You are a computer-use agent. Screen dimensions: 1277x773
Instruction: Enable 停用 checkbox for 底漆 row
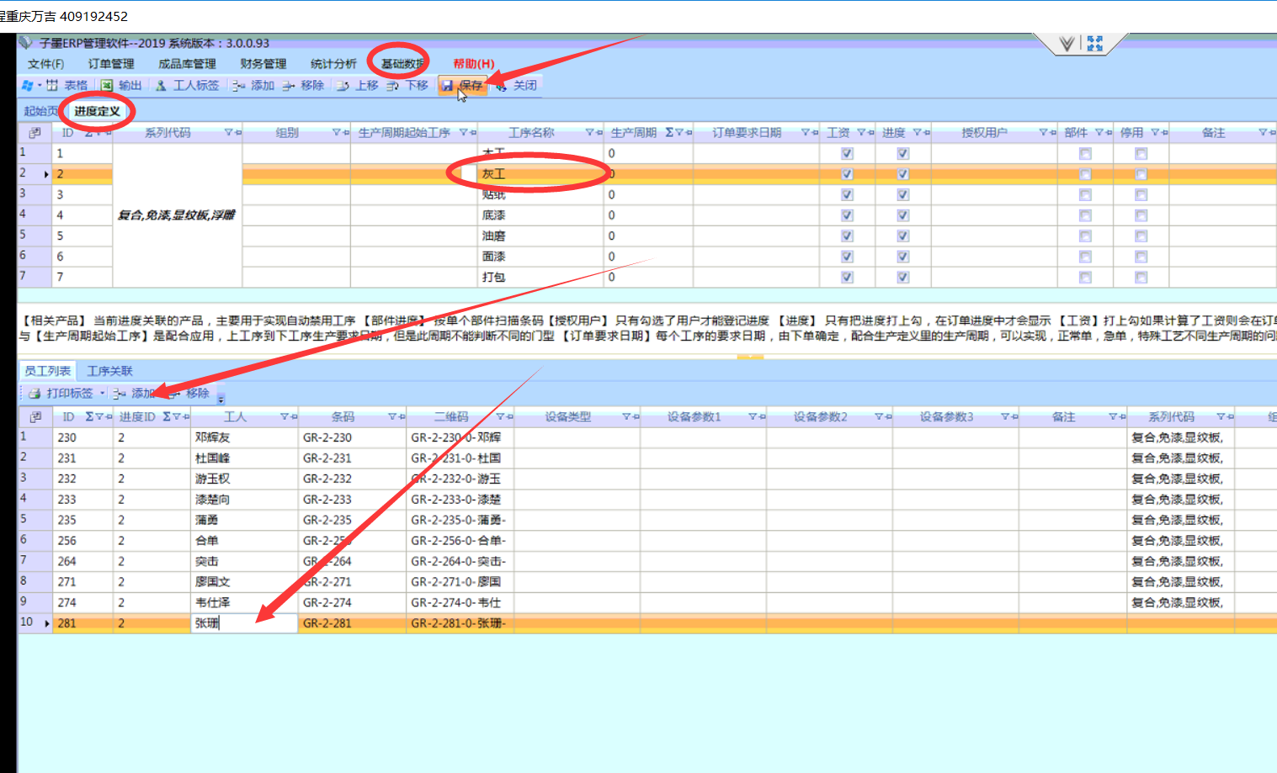click(x=1141, y=215)
